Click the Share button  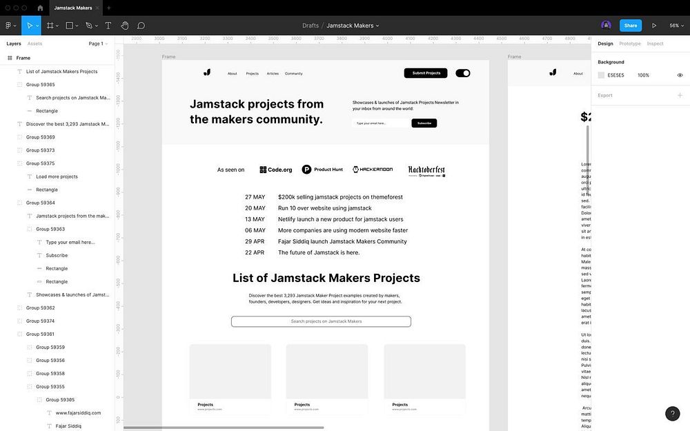click(x=630, y=26)
